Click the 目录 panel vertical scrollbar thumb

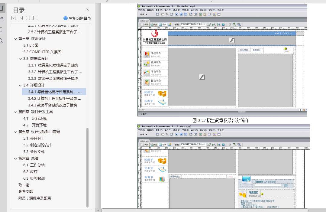point(88,168)
